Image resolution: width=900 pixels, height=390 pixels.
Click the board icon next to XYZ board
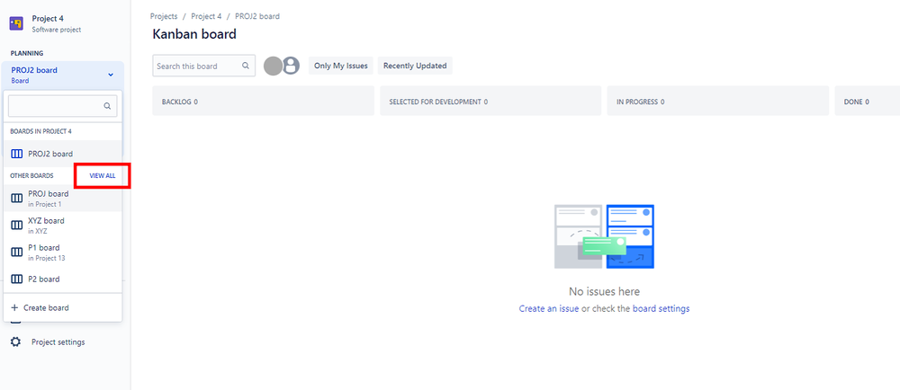coord(16,225)
